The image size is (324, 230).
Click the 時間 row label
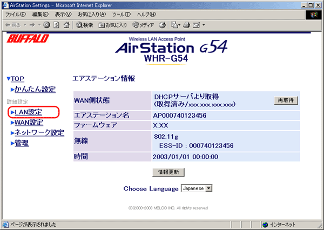(81, 157)
